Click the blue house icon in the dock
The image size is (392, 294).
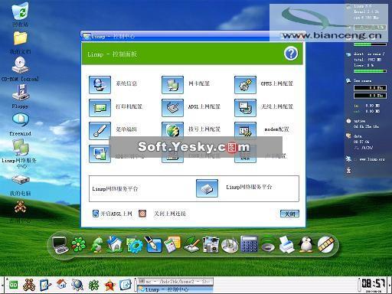coord(114,244)
